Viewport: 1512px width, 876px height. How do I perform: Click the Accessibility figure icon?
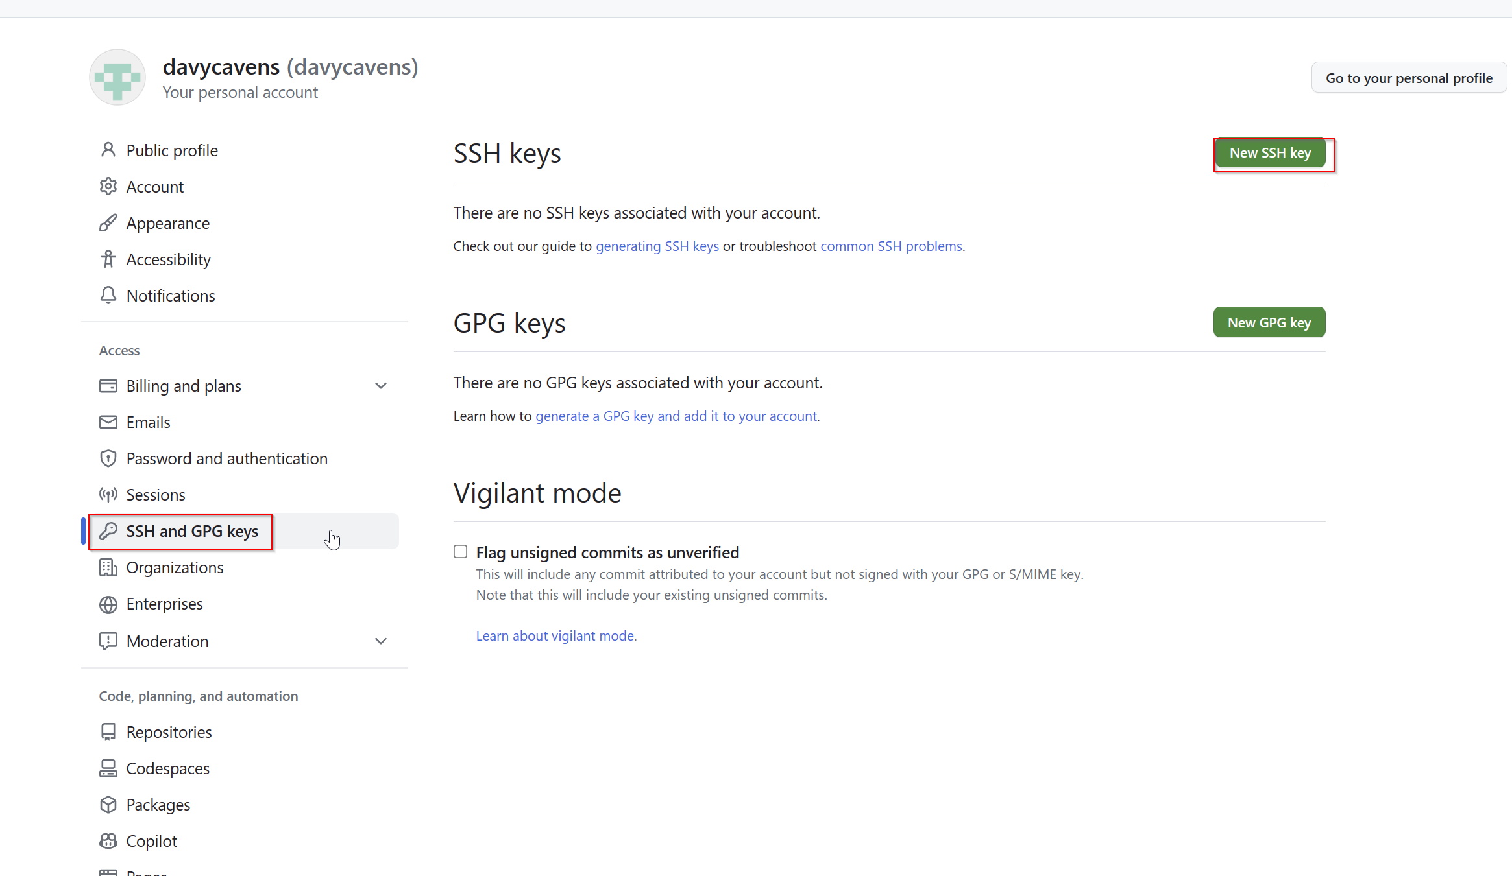click(108, 259)
